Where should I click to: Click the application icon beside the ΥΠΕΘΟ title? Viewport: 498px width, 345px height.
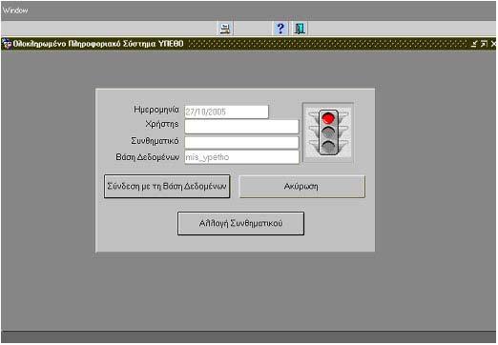7,44
